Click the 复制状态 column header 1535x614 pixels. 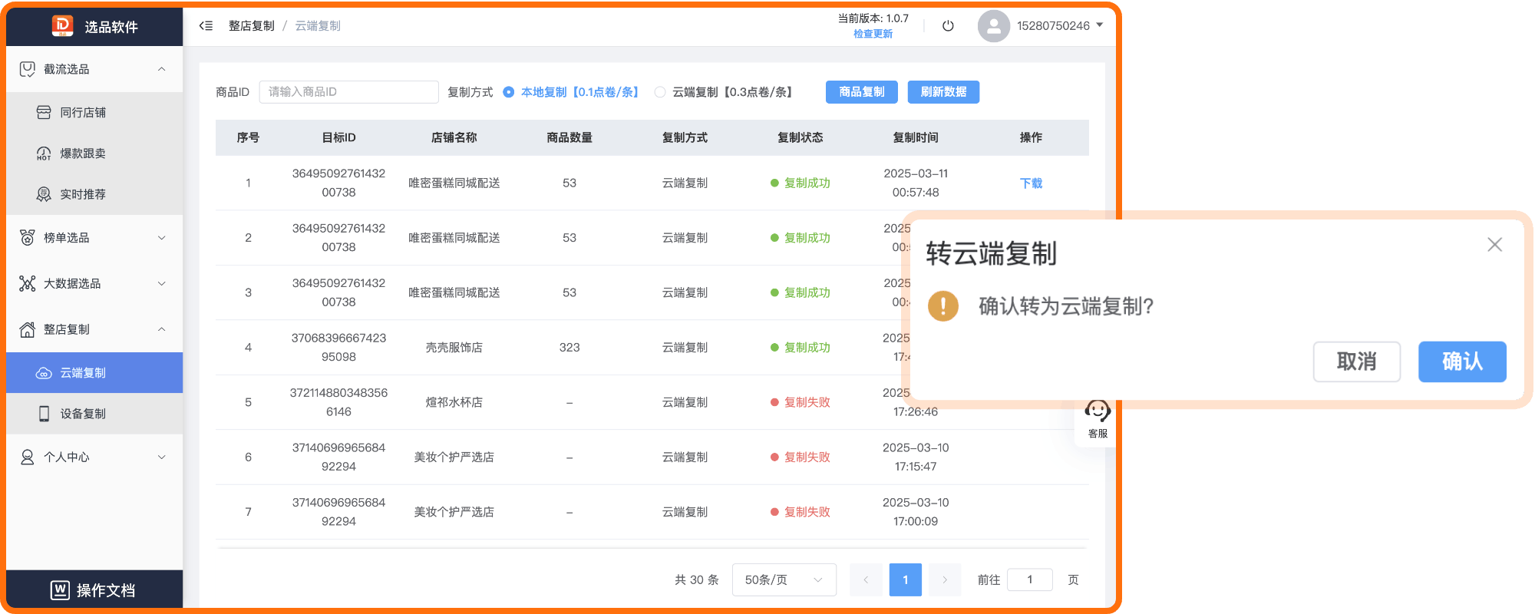[x=800, y=137]
